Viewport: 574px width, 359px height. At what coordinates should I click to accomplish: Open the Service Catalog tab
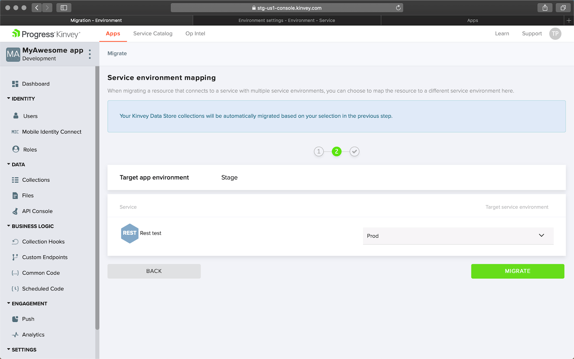click(x=153, y=34)
